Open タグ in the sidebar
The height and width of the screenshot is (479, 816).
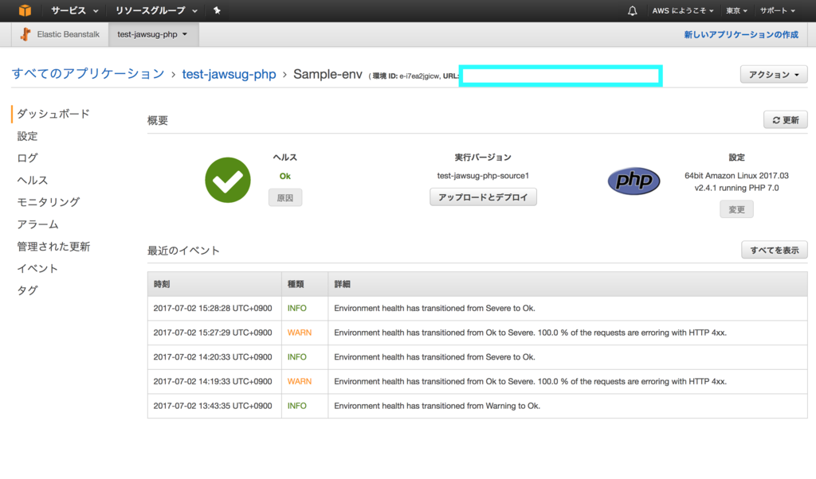click(27, 290)
